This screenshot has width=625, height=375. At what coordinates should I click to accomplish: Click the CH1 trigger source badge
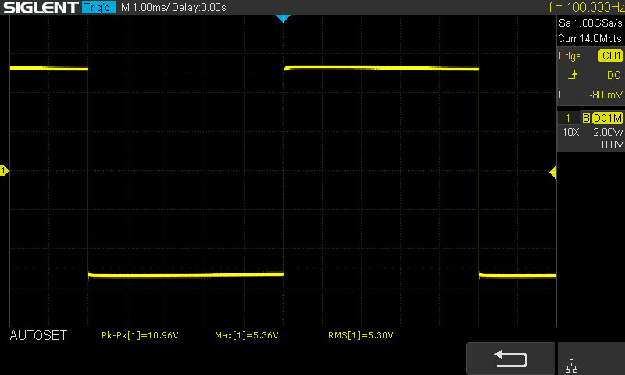click(x=611, y=55)
